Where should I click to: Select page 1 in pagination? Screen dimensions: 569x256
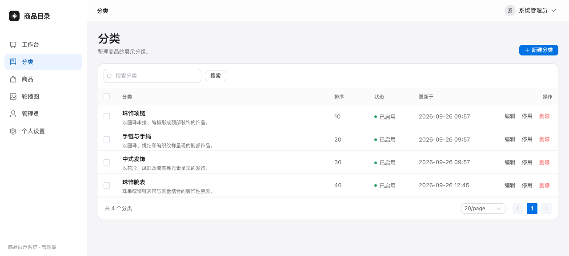click(x=532, y=209)
